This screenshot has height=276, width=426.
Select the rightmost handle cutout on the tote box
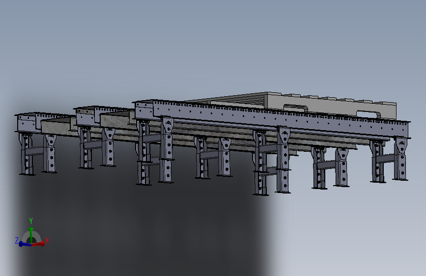(369, 114)
